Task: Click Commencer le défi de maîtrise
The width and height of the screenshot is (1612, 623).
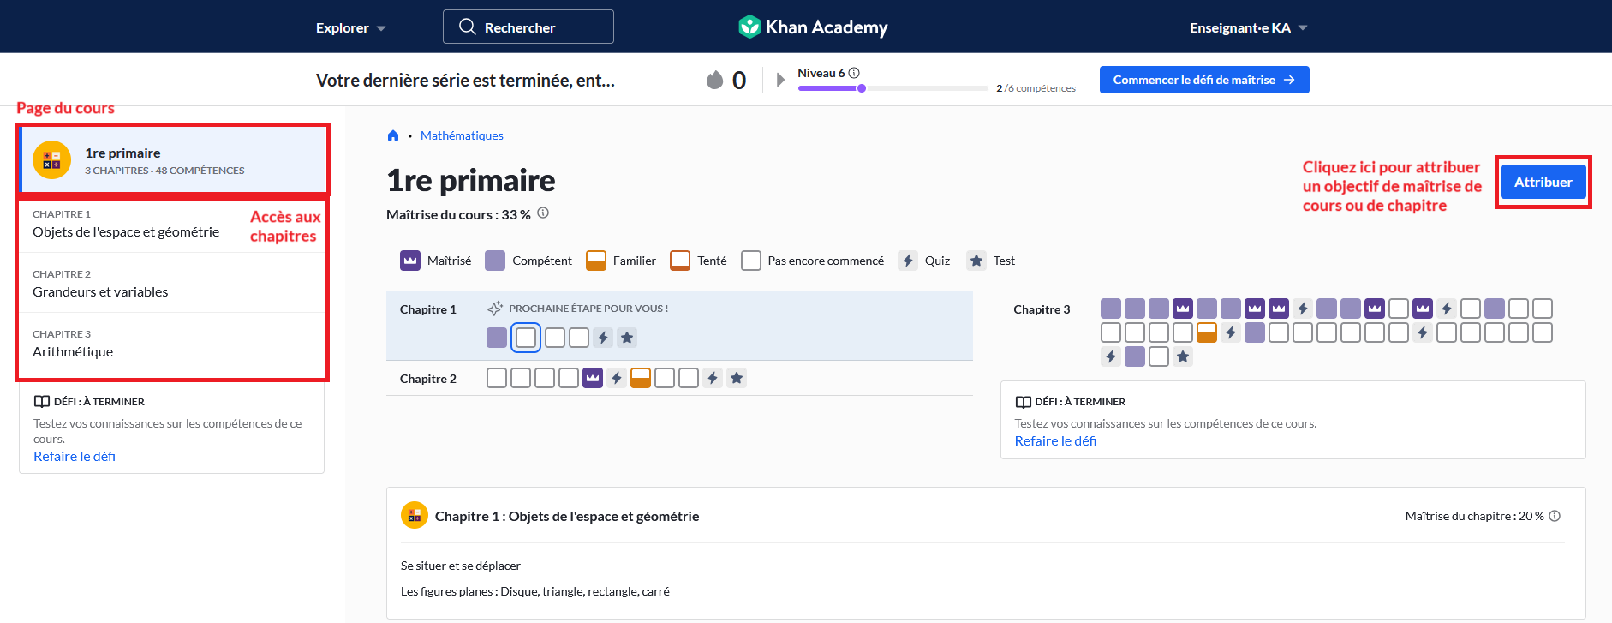Action: pos(1204,80)
